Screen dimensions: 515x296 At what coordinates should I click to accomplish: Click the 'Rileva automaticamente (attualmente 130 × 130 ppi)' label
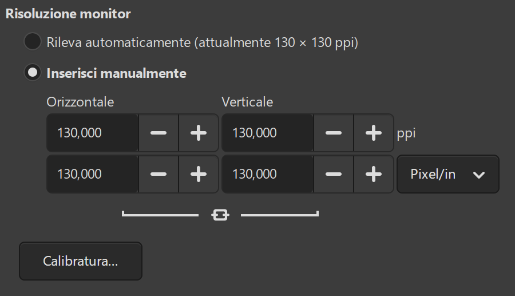coord(202,42)
